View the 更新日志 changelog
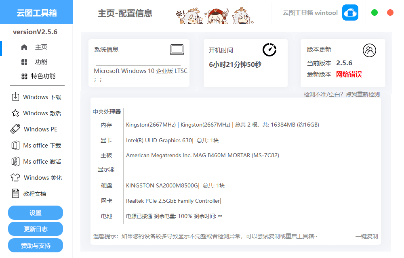 click(x=35, y=229)
